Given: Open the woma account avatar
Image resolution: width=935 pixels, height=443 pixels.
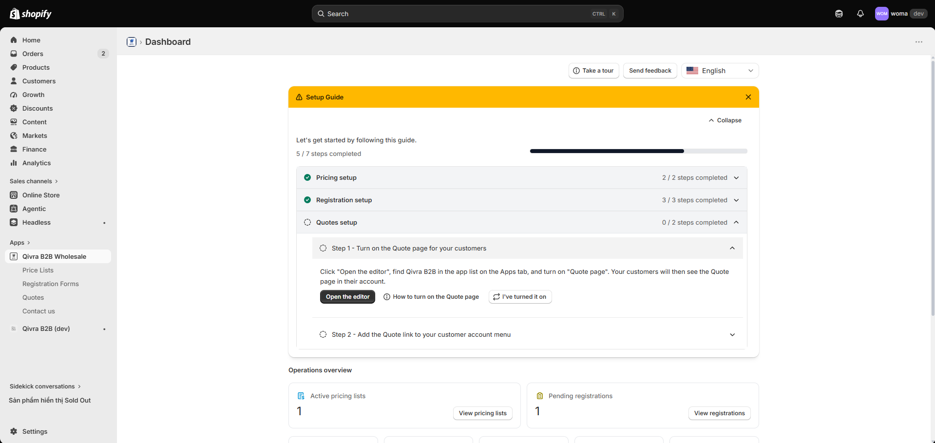Looking at the screenshot, I should point(881,14).
